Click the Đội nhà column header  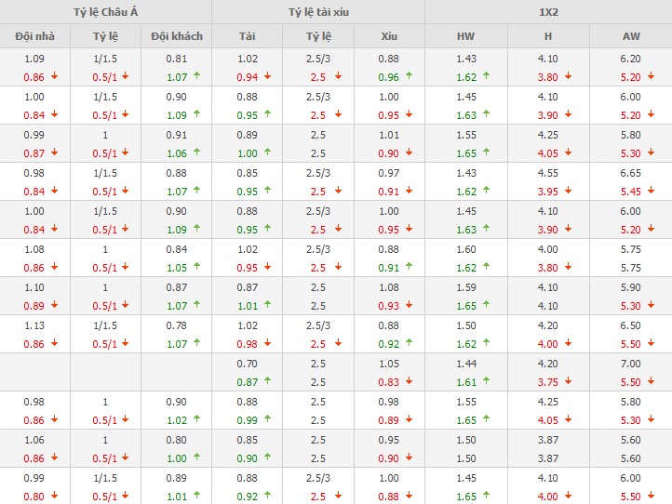click(34, 36)
